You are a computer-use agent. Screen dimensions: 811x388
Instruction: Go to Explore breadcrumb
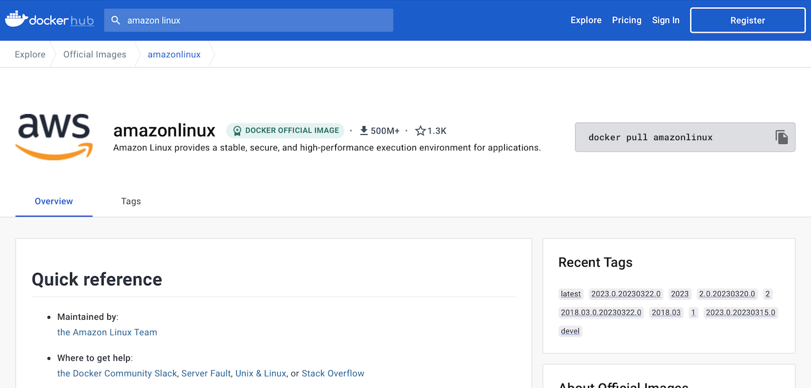tap(30, 55)
